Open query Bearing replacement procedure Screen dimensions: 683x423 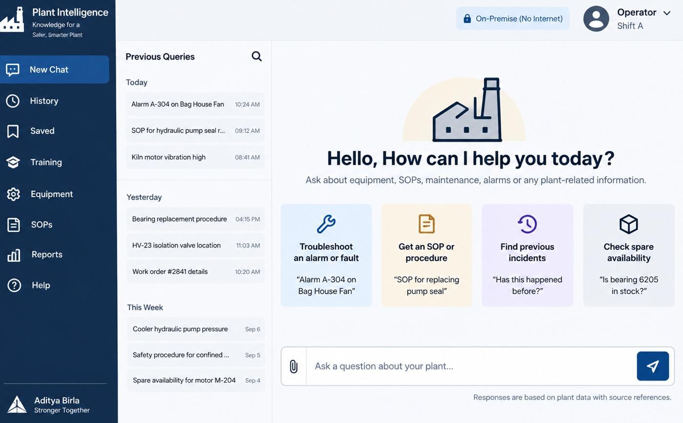coord(196,219)
